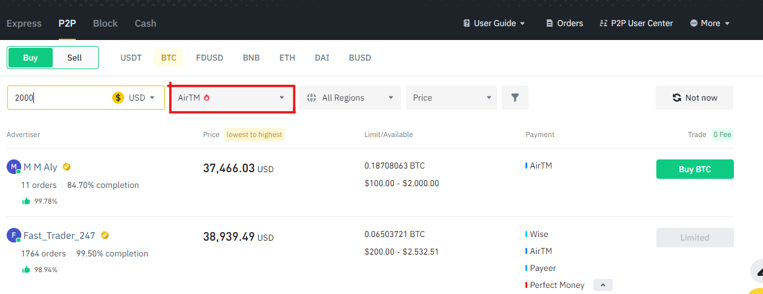
Task: Click the Wise payment label
Action: point(539,234)
